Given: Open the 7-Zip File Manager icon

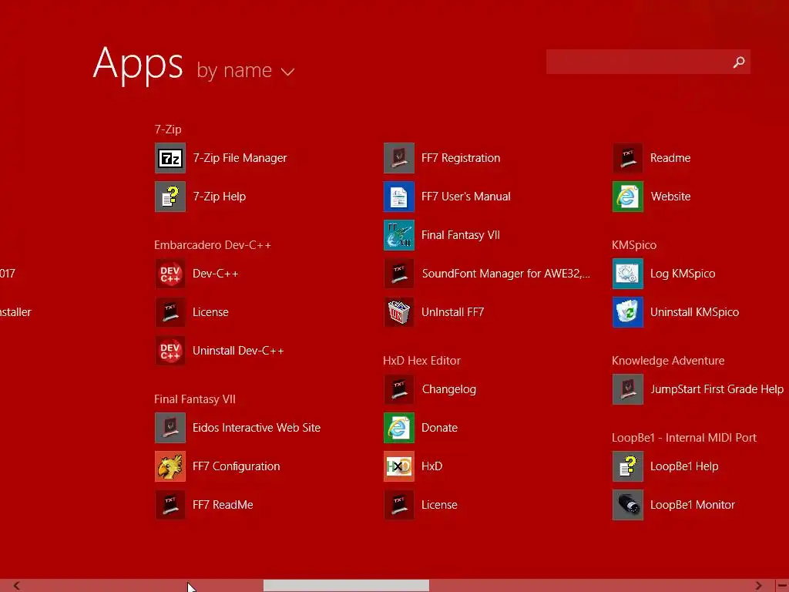Looking at the screenshot, I should click(x=170, y=158).
